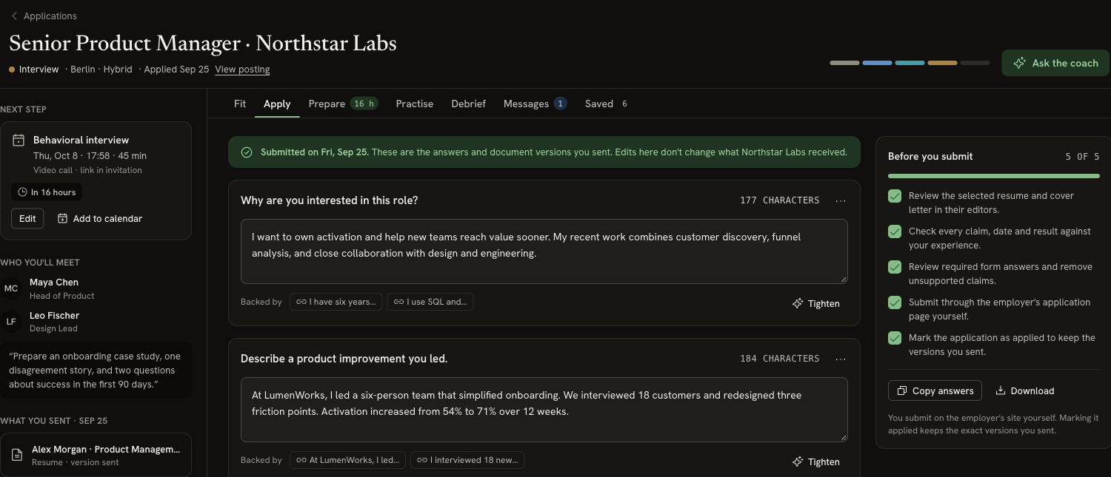Screen dimensions: 1111x477
Task: Click the Interview status label
Action: (39, 69)
